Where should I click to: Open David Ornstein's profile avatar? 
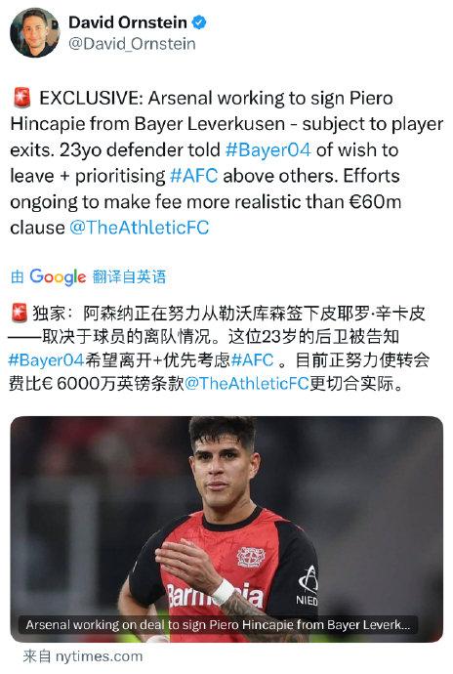point(35,32)
